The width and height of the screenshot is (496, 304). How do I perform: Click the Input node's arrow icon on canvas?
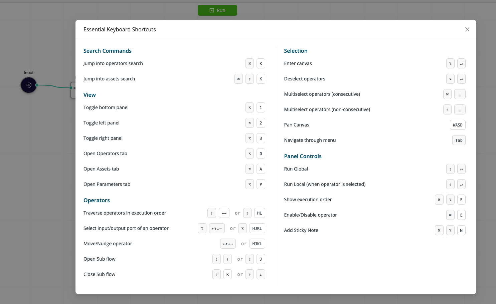coord(28,85)
